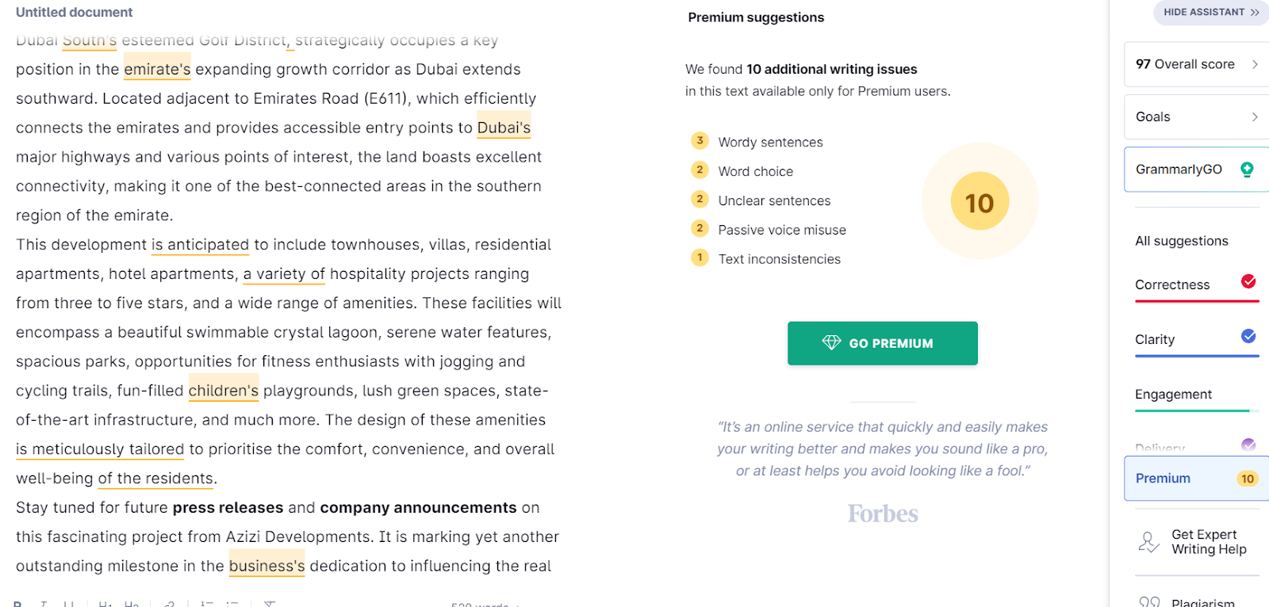
Task: Switch to the Premium tab
Action: [x=1164, y=479]
